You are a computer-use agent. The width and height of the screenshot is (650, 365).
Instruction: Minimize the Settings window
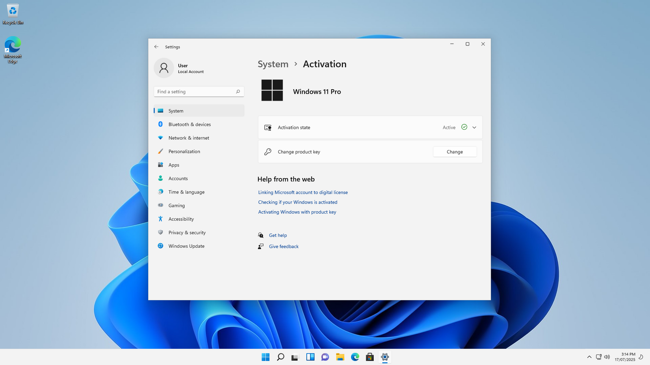point(452,44)
